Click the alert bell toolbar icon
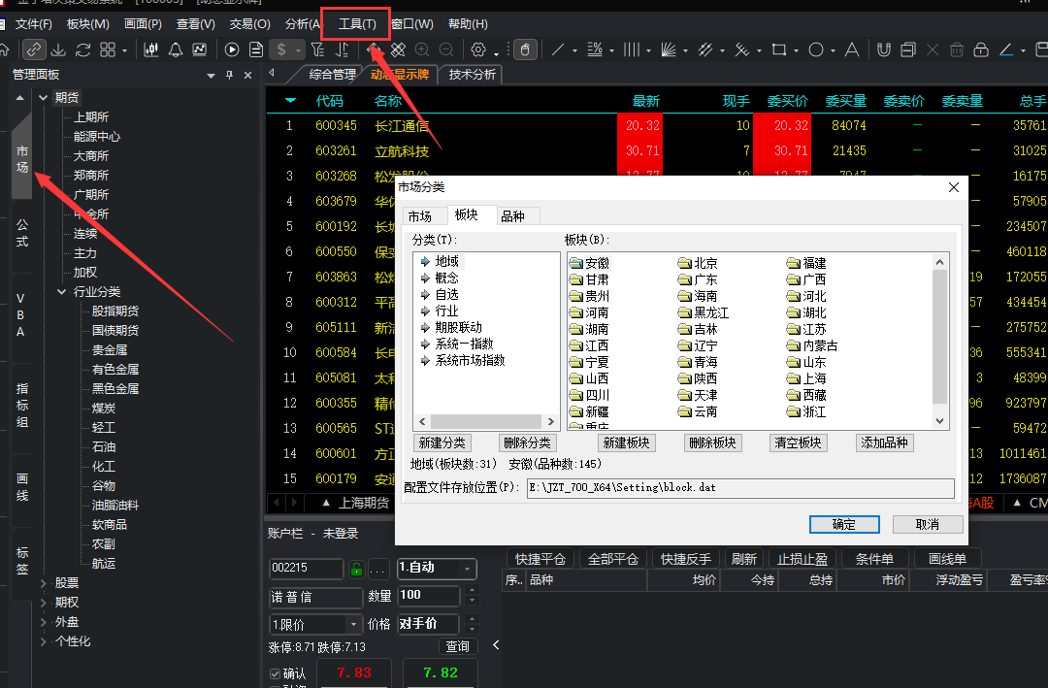Screen dimensions: 1048x688 (x=176, y=49)
